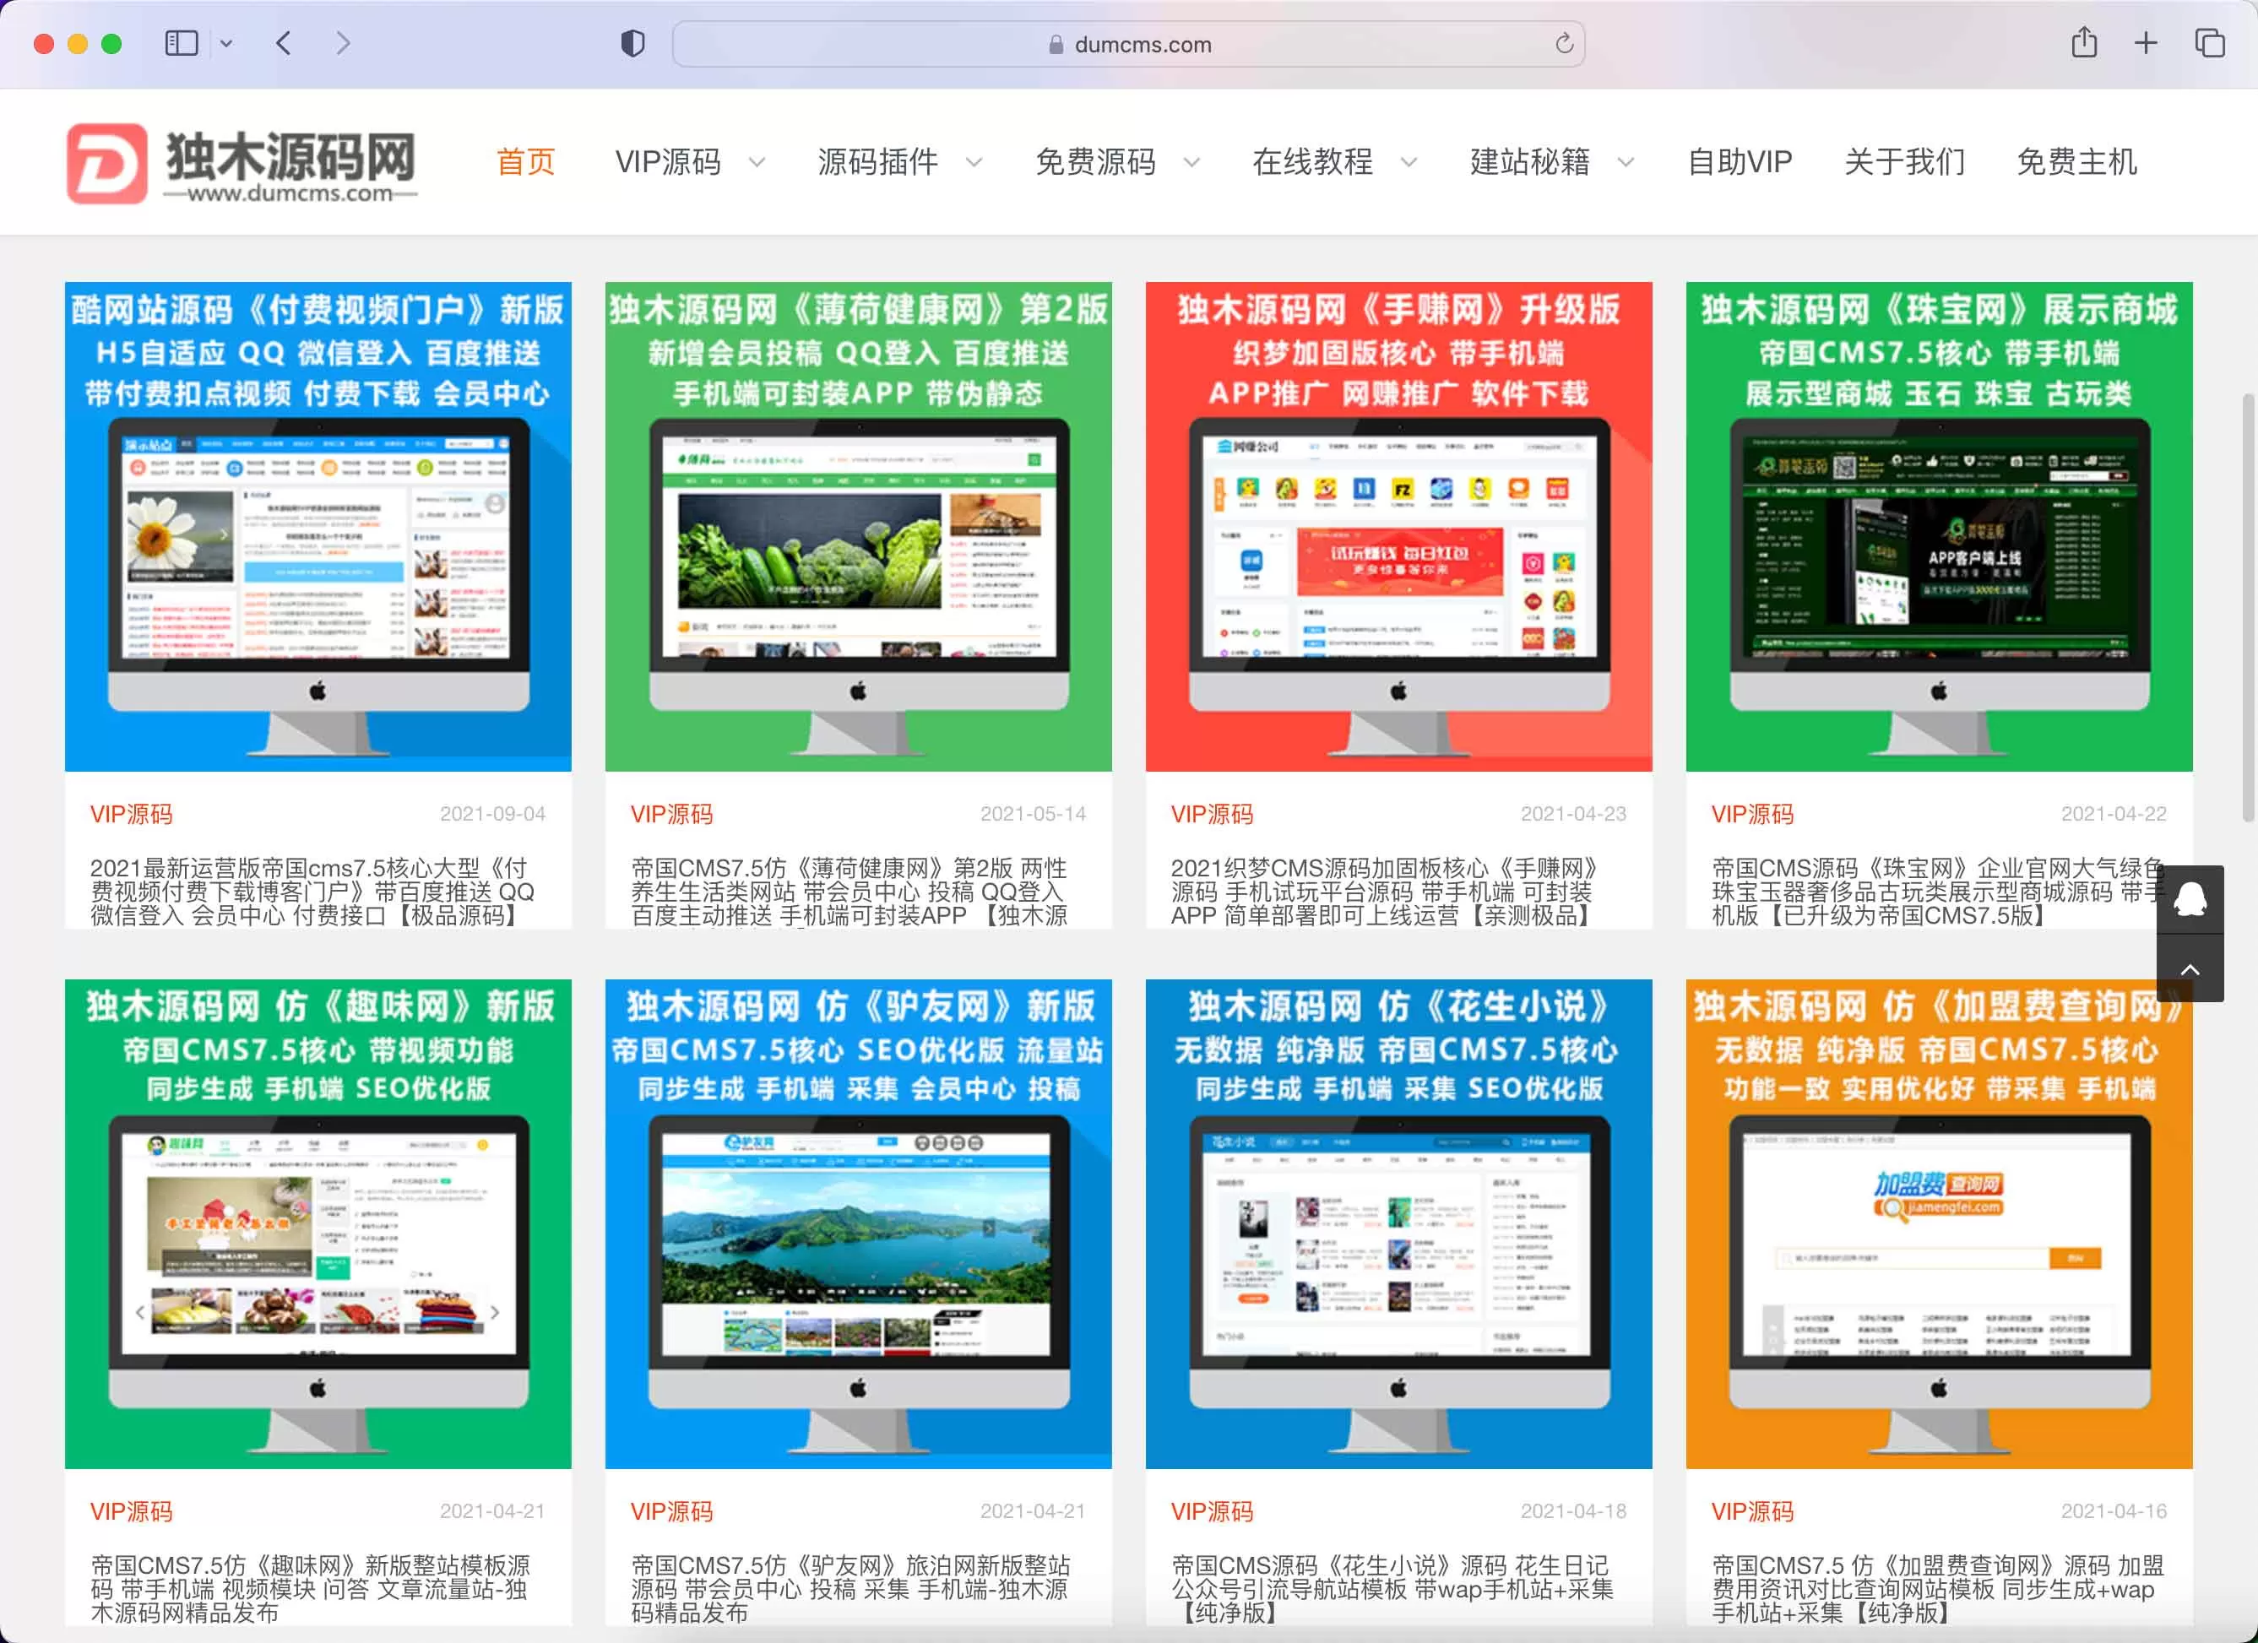Open the 在线教程 navigation menu
Image resolution: width=2258 pixels, height=1643 pixels.
point(1312,161)
